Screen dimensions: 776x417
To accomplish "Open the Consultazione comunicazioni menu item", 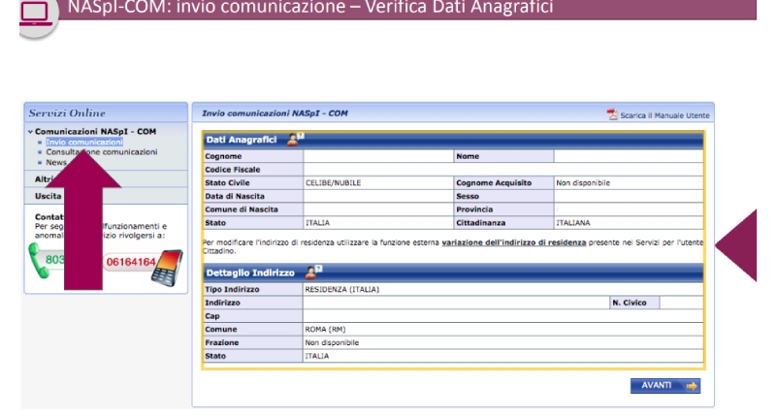I will pos(102,152).
